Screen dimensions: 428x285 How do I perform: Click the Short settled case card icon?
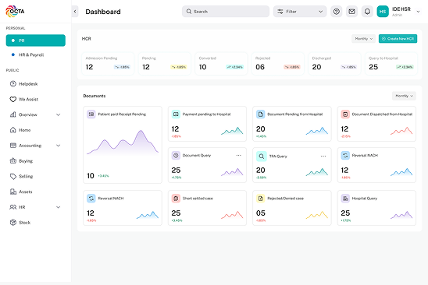point(176,199)
